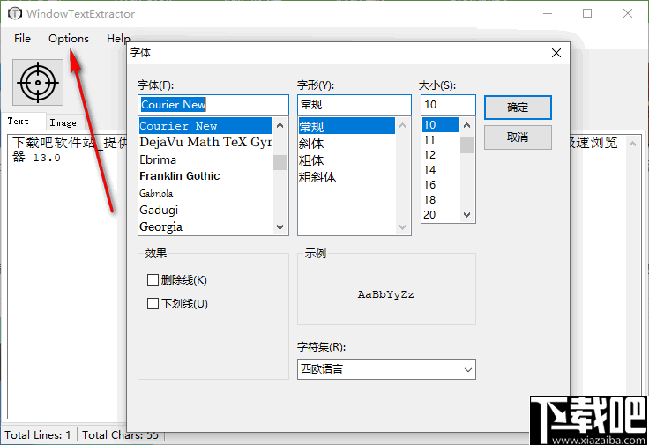Click the 取消 button to cancel
This screenshot has height=445, width=649.
pyautogui.click(x=518, y=137)
